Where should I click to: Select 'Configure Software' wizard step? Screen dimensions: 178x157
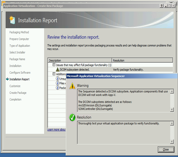[x=20, y=73]
